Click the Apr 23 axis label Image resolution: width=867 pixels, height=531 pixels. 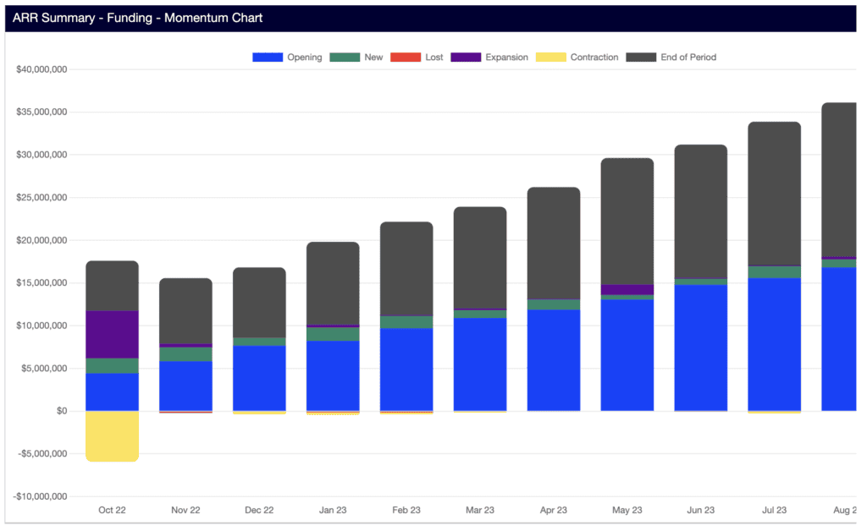(x=554, y=510)
